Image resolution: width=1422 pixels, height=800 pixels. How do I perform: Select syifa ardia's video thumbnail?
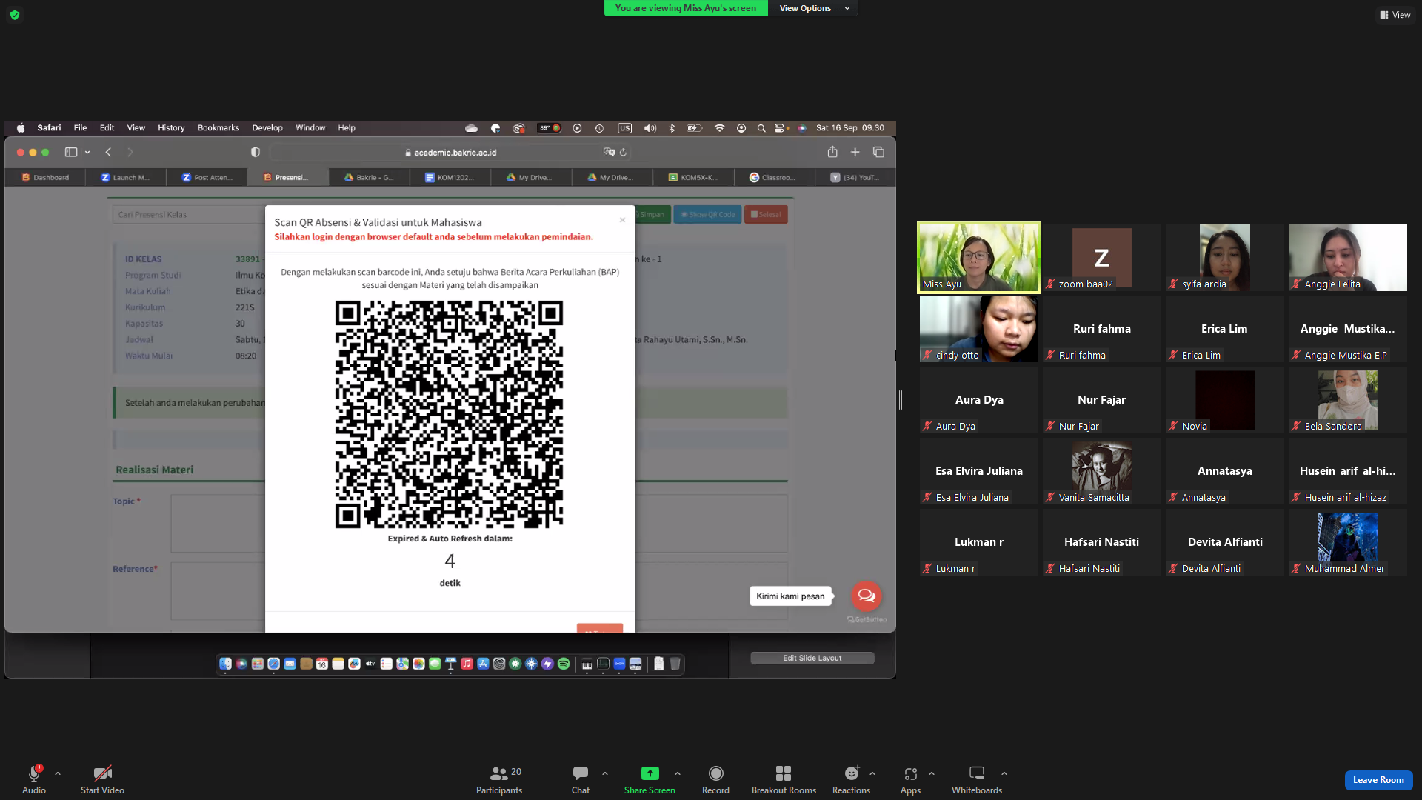tap(1224, 258)
